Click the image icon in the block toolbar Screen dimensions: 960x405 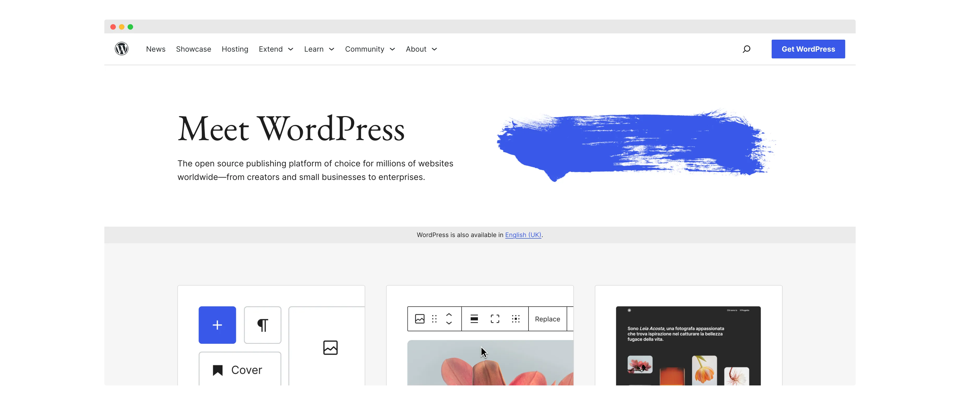click(420, 319)
